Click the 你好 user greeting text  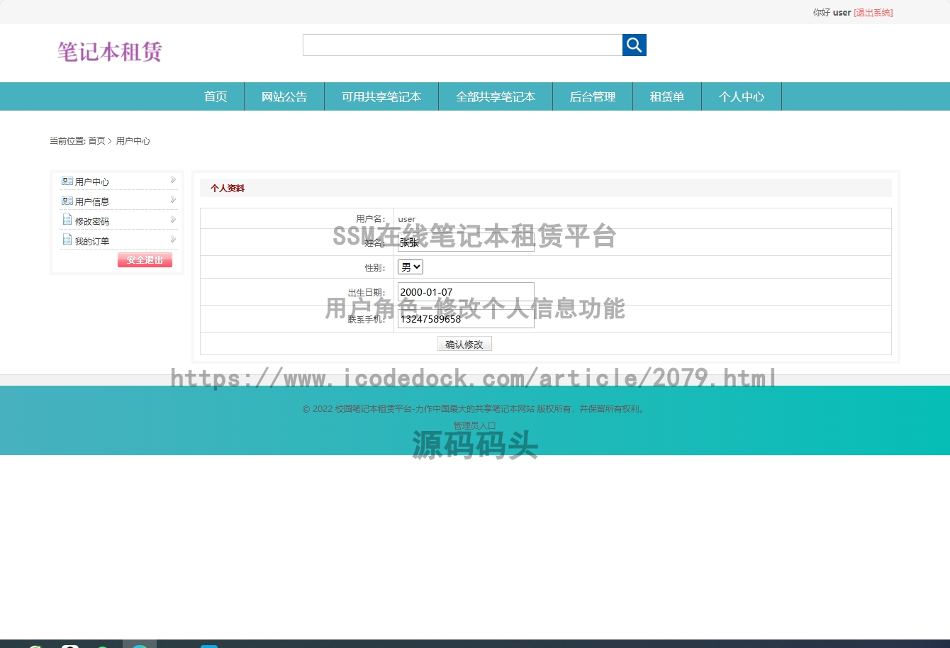point(832,13)
